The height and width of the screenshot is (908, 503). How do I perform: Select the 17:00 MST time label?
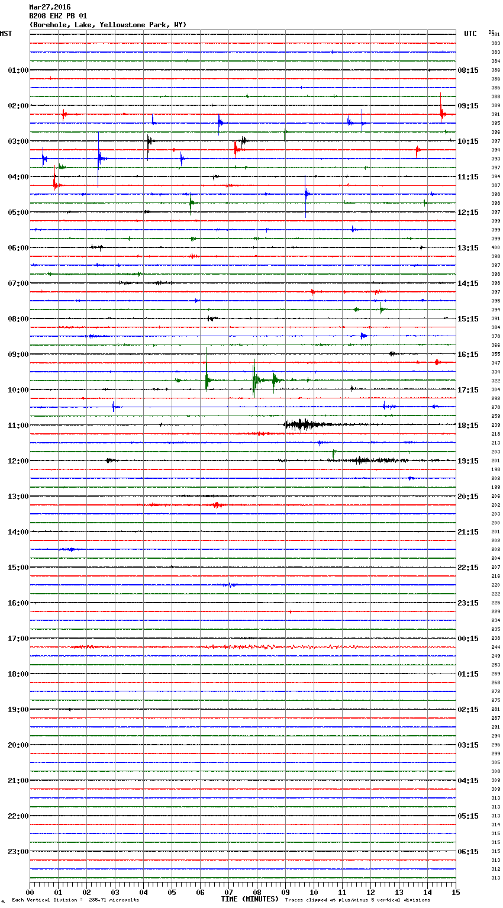tap(18, 639)
